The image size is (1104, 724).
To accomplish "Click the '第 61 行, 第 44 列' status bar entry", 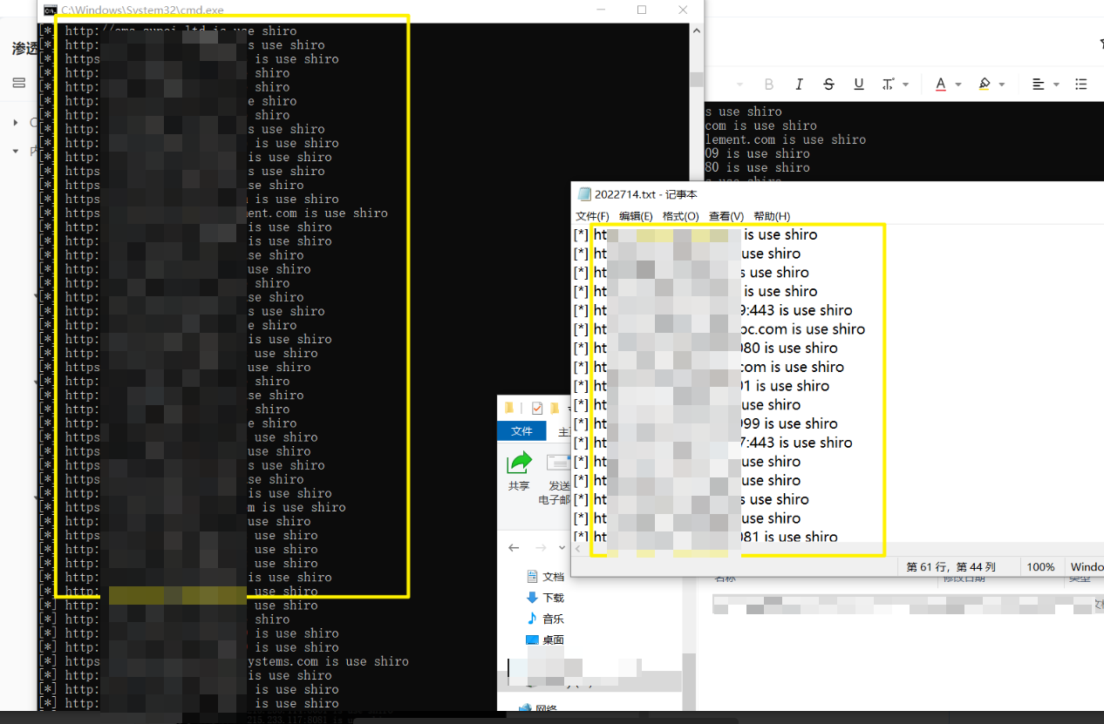I will 952,567.
